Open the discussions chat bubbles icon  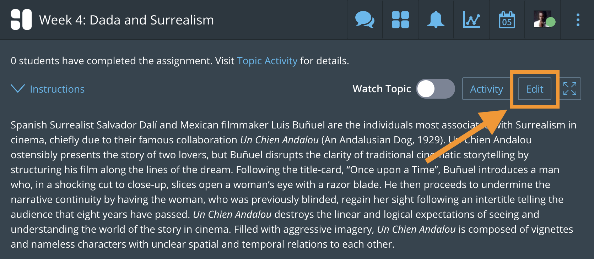[364, 20]
